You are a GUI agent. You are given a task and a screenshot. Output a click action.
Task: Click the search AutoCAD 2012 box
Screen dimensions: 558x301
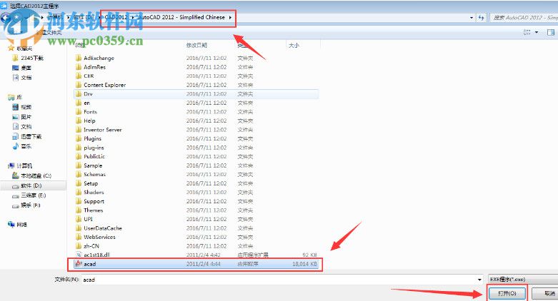524,17
